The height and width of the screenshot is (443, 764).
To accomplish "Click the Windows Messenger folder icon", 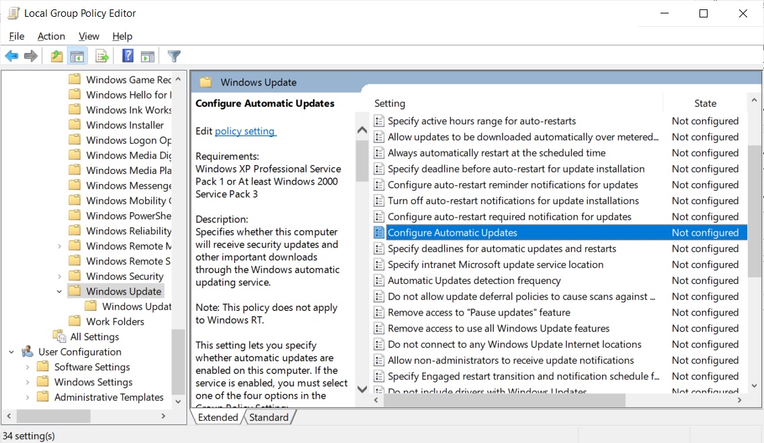I will 75,185.
